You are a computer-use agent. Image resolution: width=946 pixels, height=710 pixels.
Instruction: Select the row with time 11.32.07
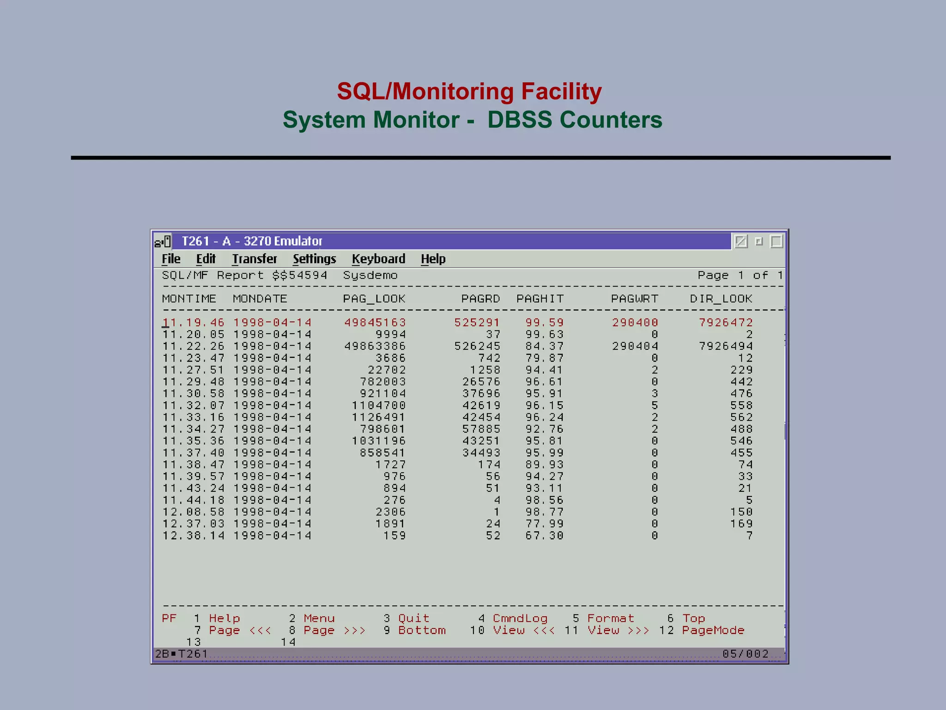coord(457,405)
